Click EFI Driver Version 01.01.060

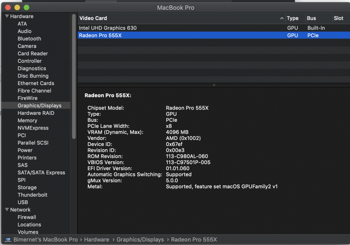[x=177, y=168]
